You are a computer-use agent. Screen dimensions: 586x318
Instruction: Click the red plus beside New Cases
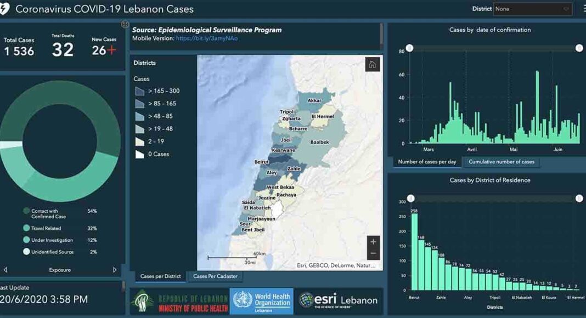click(112, 50)
